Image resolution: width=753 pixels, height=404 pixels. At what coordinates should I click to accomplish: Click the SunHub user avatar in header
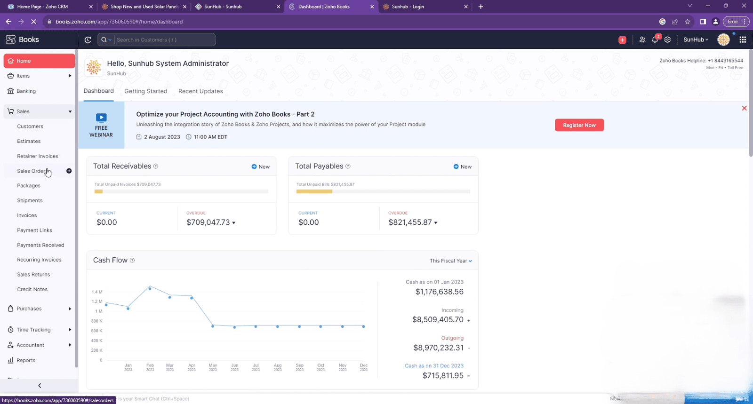pos(723,40)
